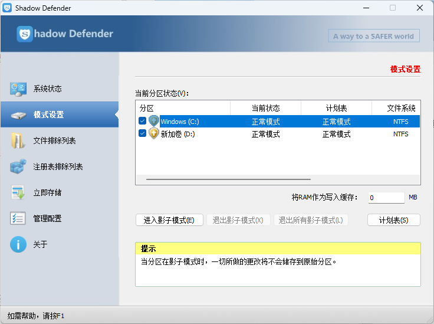Click the partition list horizontal scrollbar
The width and height of the screenshot is (434, 324).
[x=228, y=179]
